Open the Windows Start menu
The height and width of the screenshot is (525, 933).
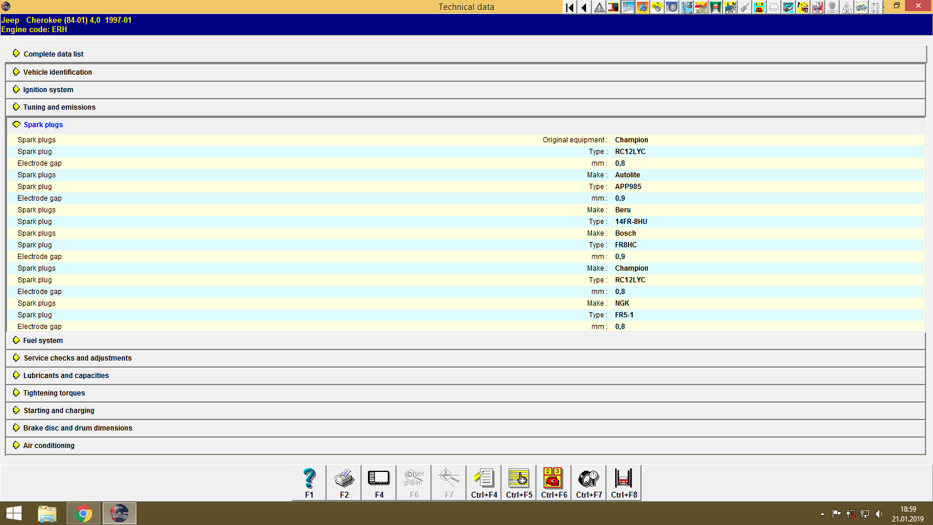pyautogui.click(x=13, y=513)
